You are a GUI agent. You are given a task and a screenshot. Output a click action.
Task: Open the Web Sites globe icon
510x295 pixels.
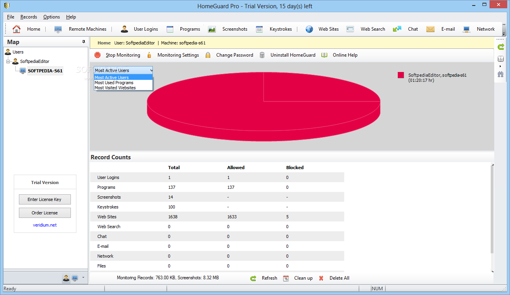tap(310, 29)
